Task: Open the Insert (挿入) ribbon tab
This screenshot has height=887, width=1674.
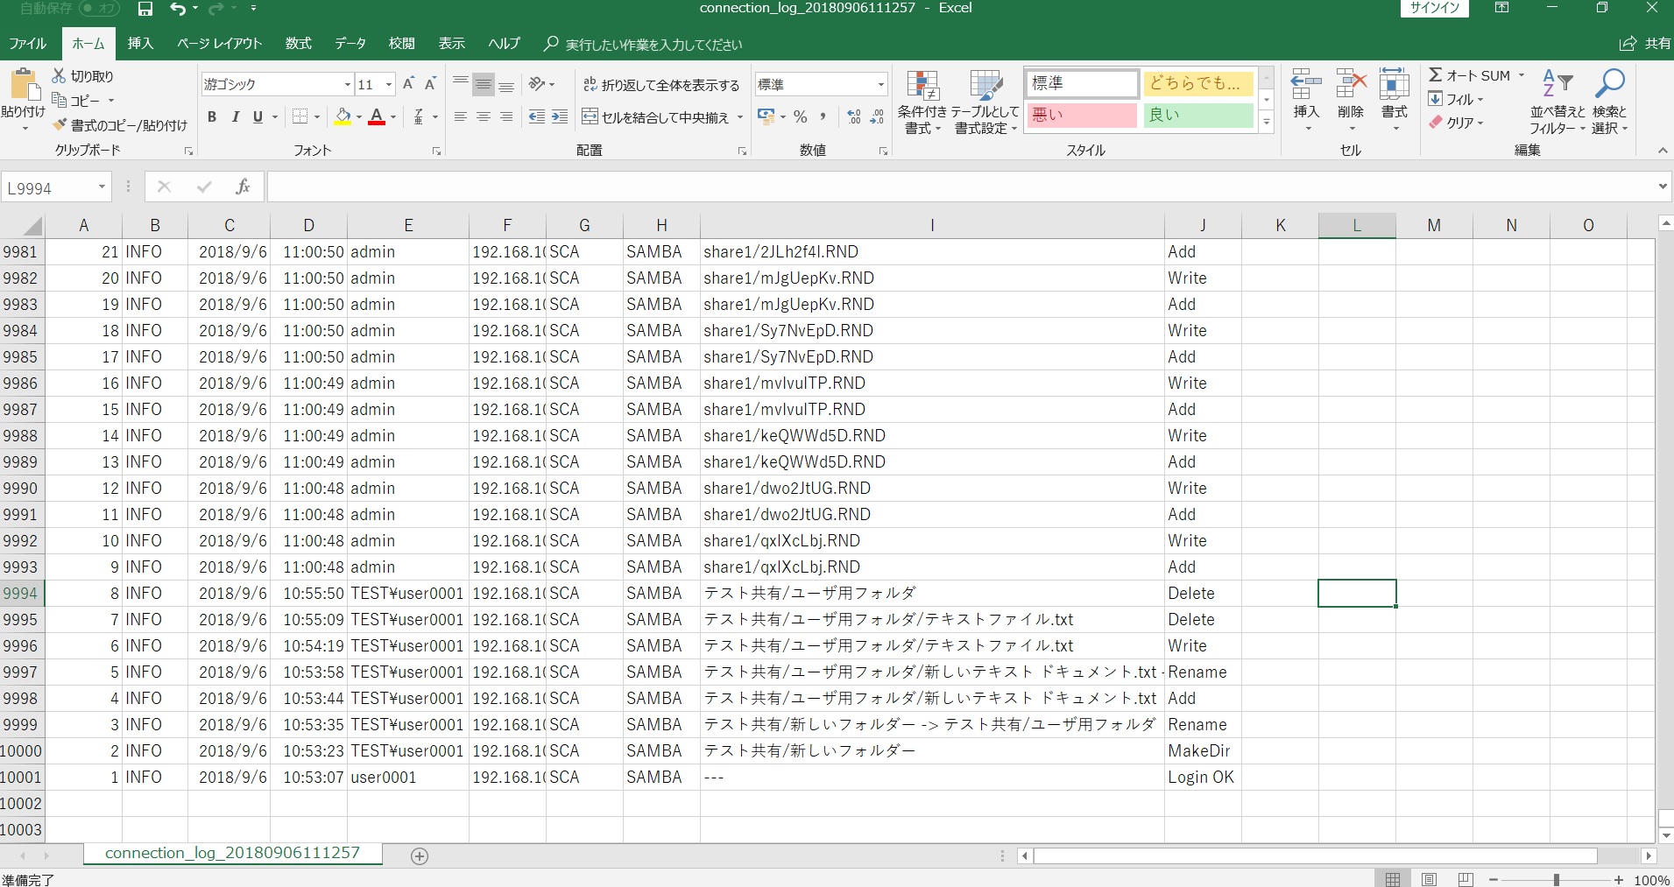Action: click(140, 43)
